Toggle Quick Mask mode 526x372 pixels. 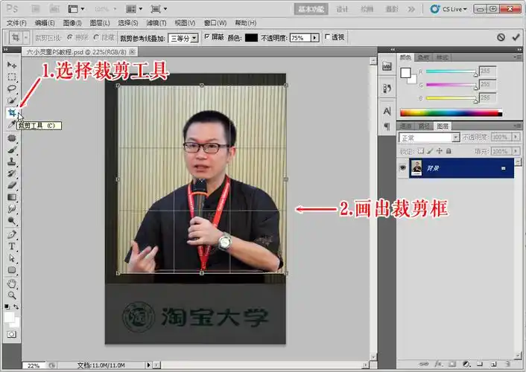click(12, 334)
